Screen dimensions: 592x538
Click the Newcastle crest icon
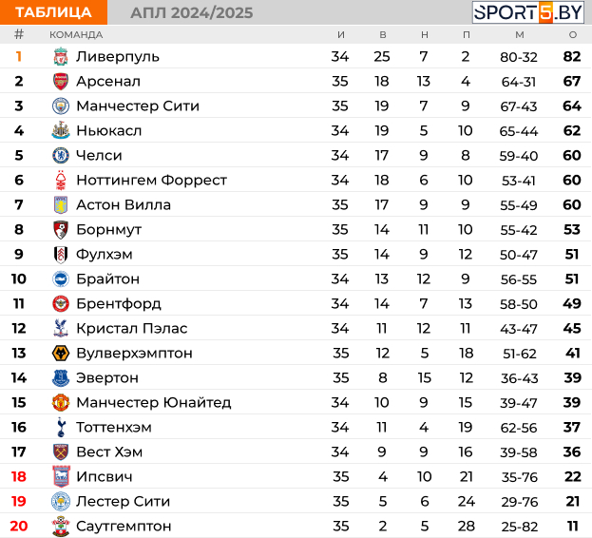click(x=61, y=130)
